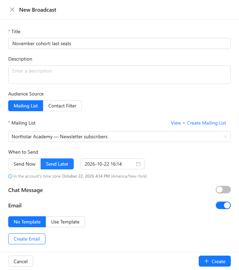
Task: Open the Mailing List dropdown
Action: (x=119, y=137)
